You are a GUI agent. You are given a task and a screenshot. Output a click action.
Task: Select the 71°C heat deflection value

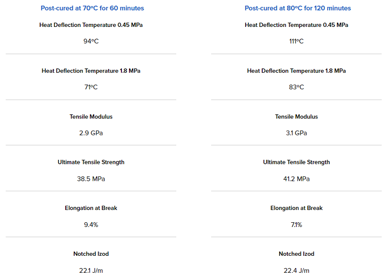pyautogui.click(x=91, y=87)
